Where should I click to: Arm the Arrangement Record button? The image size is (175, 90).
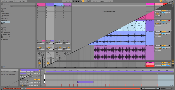point(78,1)
